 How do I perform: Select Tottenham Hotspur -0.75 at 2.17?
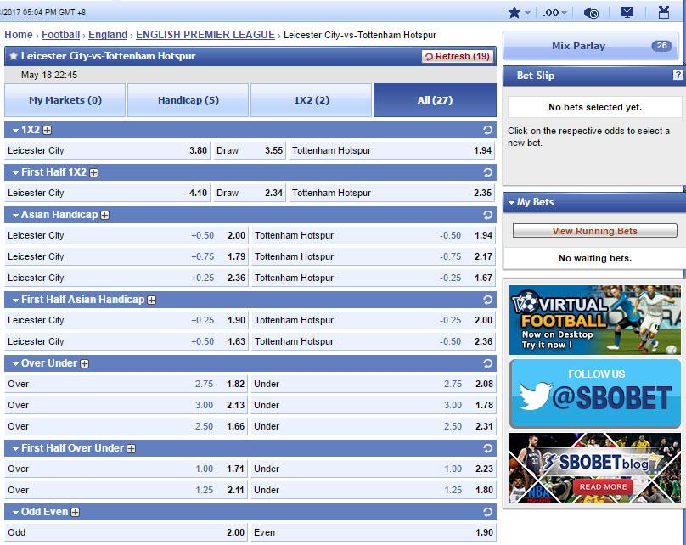coord(374,256)
